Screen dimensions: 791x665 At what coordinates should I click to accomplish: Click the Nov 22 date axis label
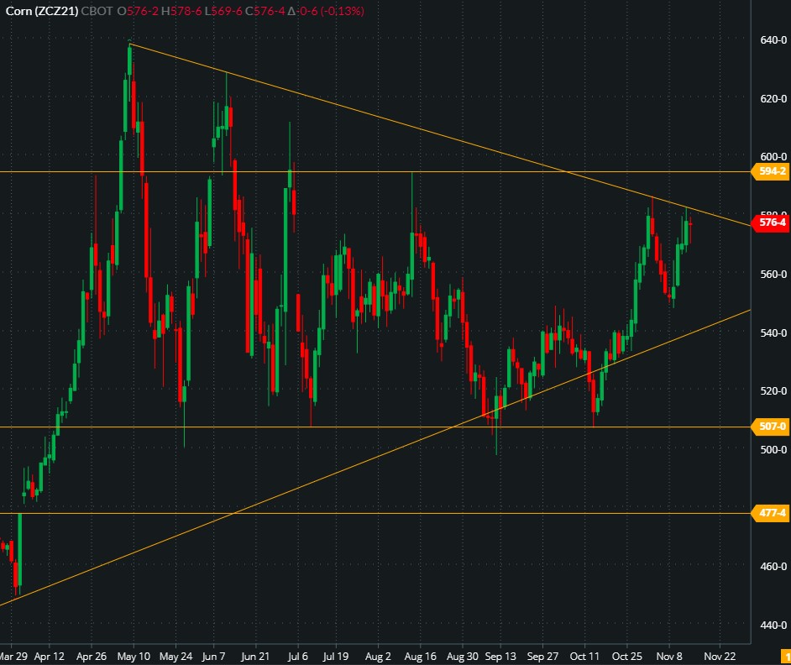[x=719, y=656]
